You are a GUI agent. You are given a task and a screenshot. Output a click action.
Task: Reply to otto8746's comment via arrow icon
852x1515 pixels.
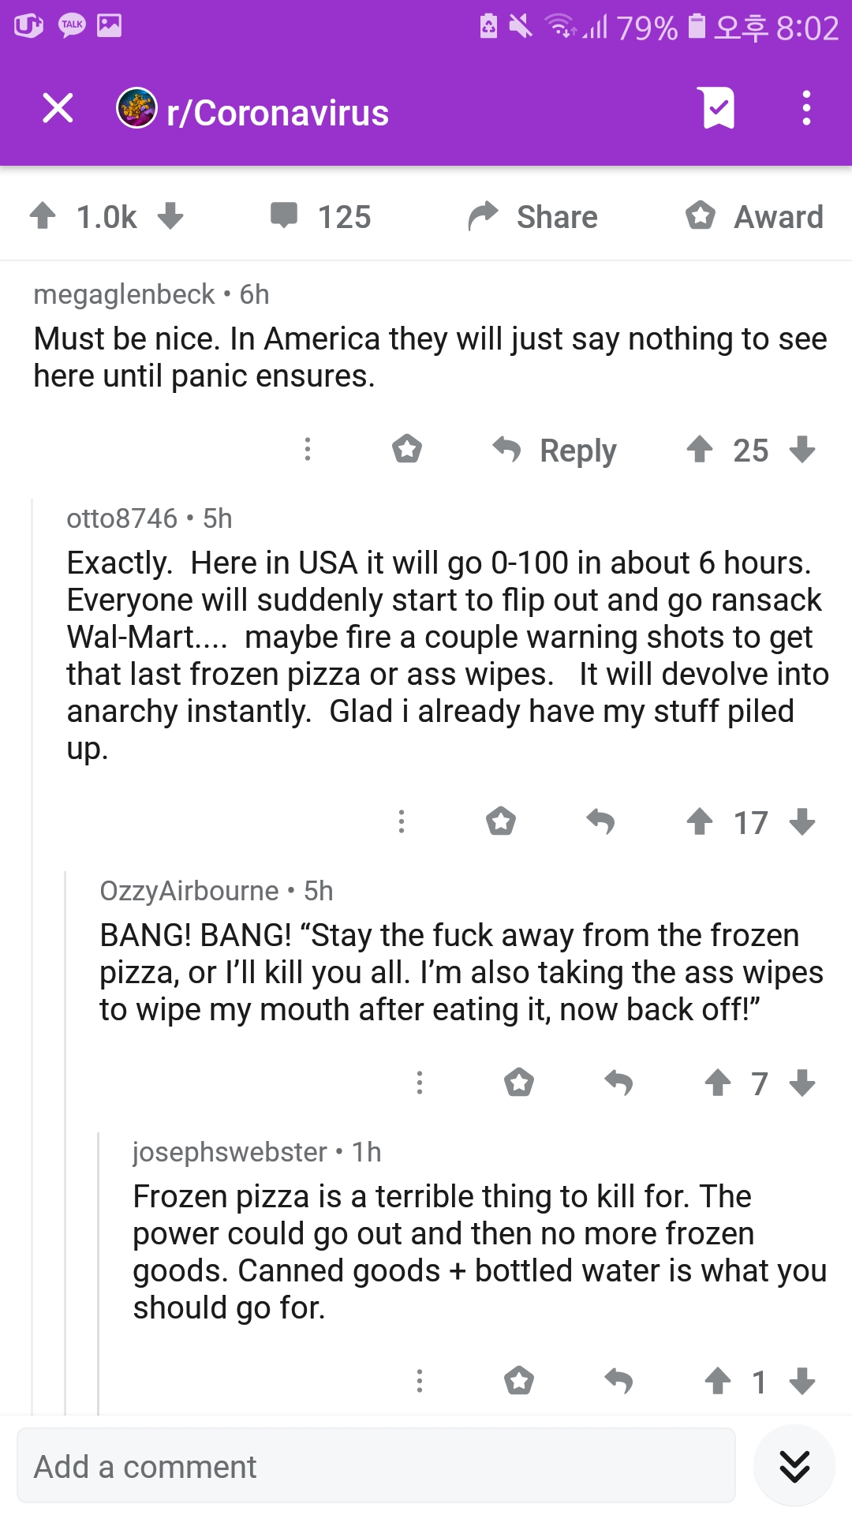(600, 821)
